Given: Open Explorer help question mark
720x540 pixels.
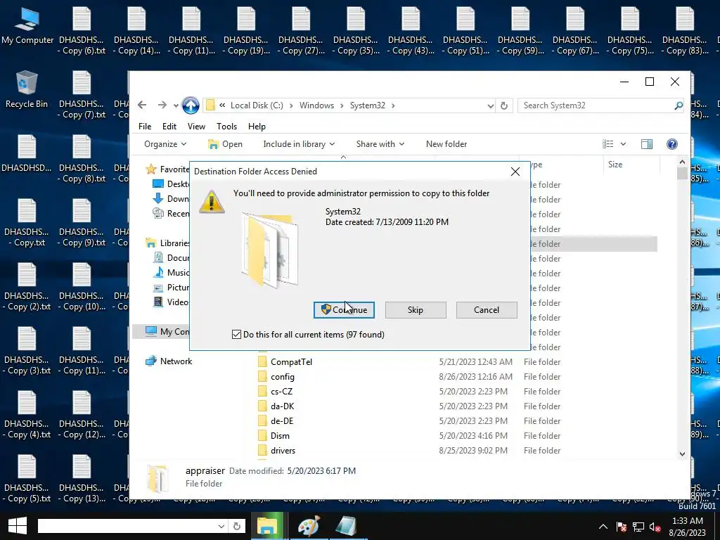Looking at the screenshot, I should pyautogui.click(x=671, y=144).
